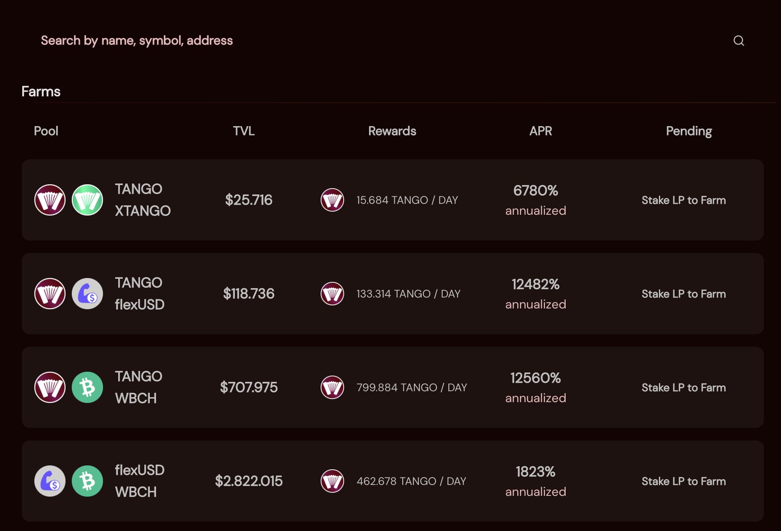Expand the TANGO flexUSD farm row
This screenshot has width=781, height=531.
(x=393, y=294)
